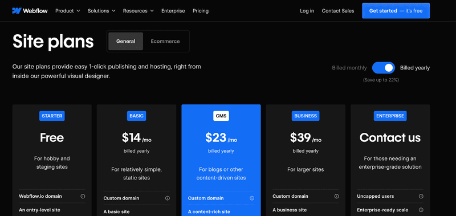Click the CMS plan badge
456x216 pixels.
tap(221, 116)
